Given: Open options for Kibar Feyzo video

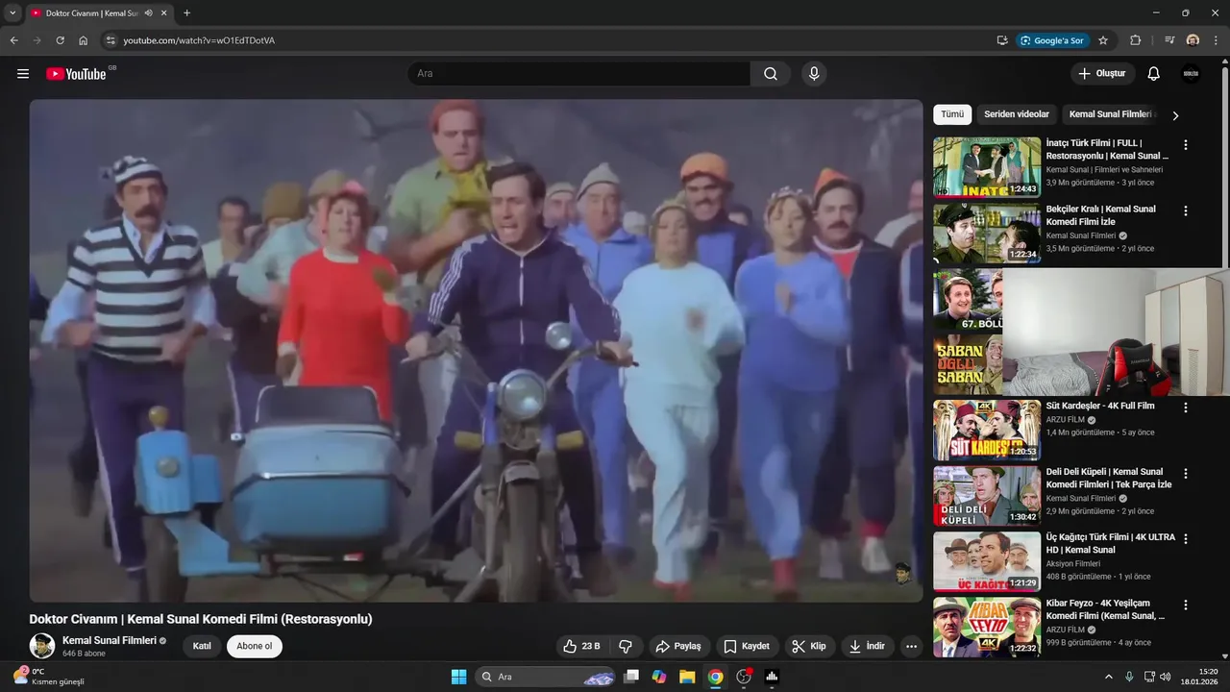Looking at the screenshot, I should pos(1186,605).
